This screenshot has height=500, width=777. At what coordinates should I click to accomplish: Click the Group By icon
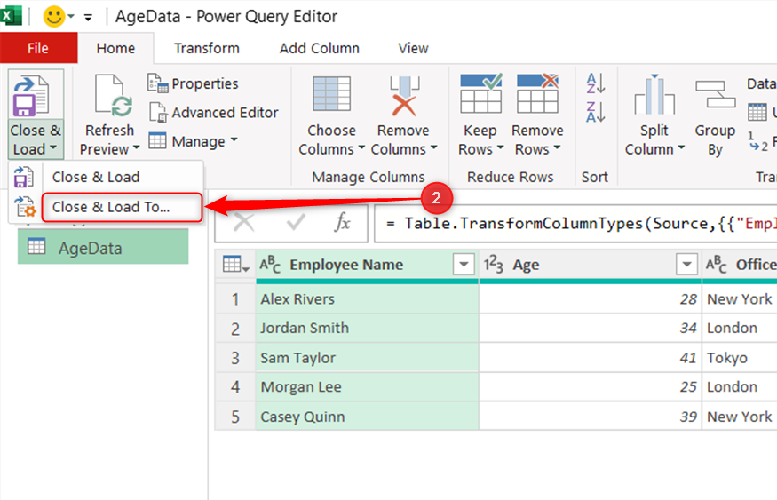click(x=715, y=94)
